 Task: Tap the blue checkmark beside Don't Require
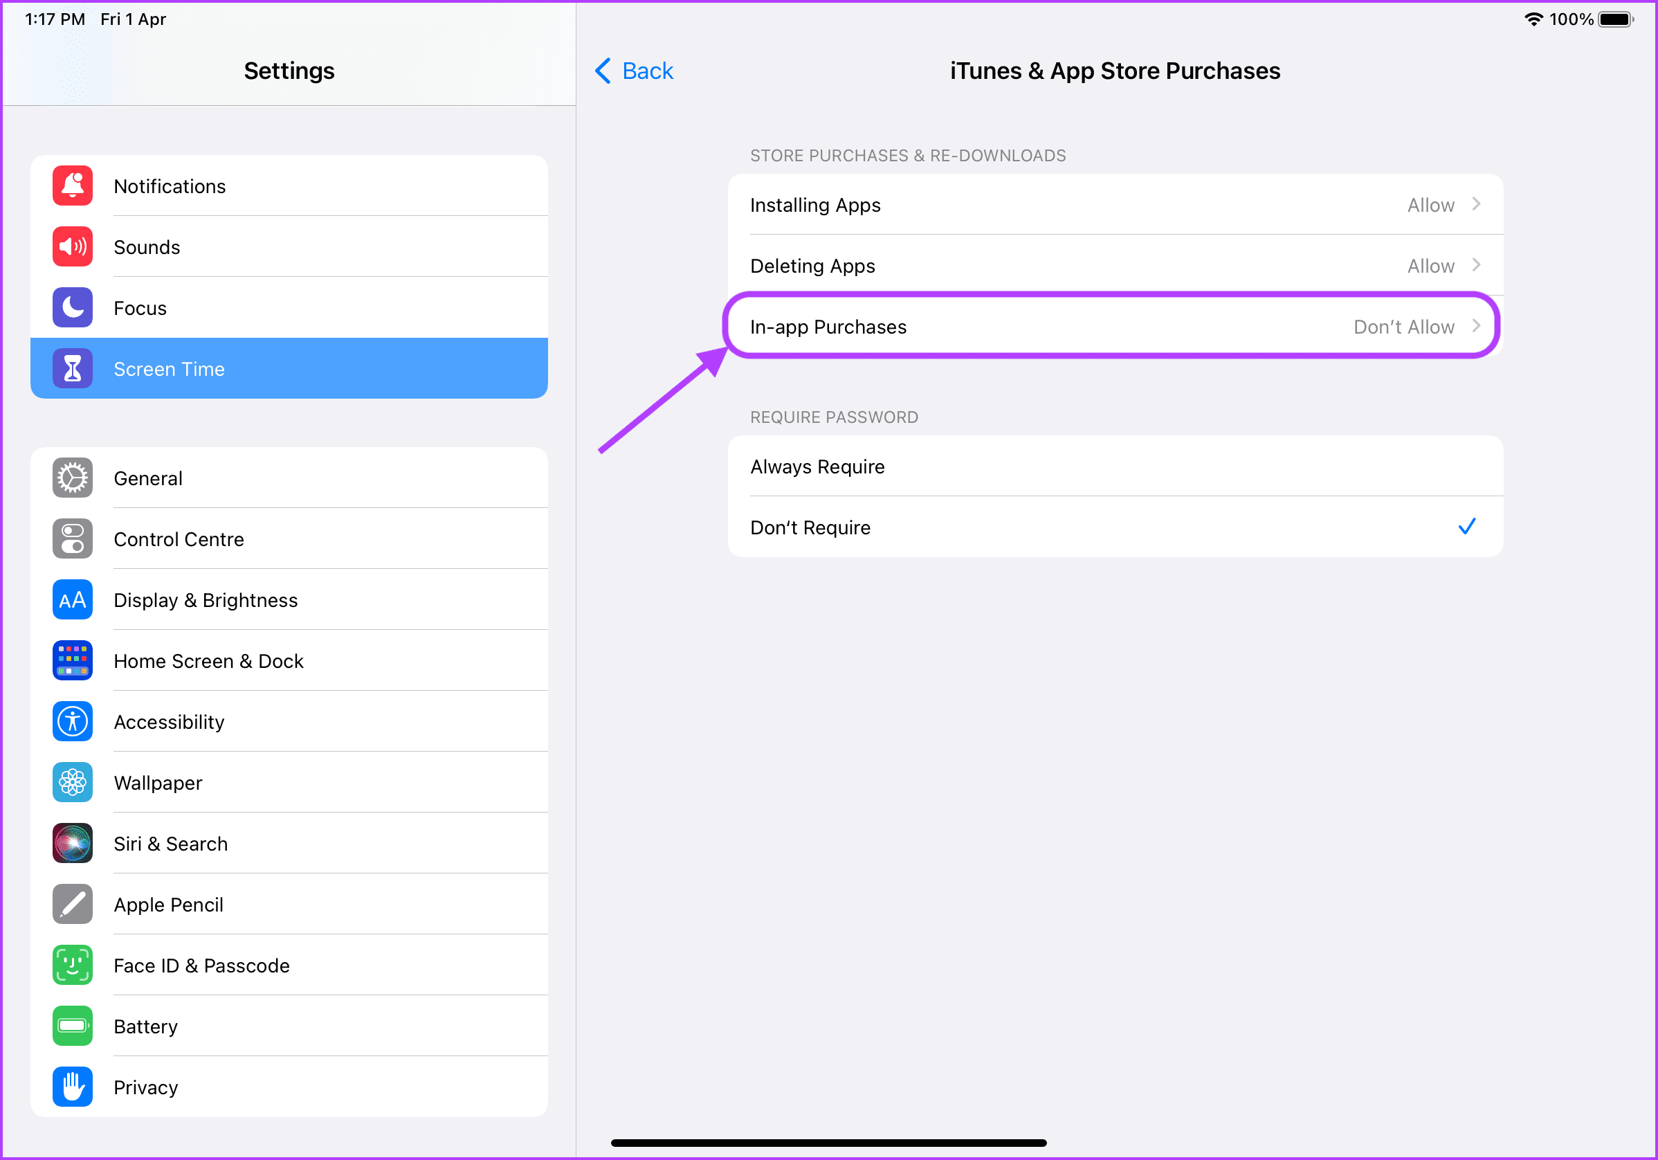click(x=1466, y=527)
